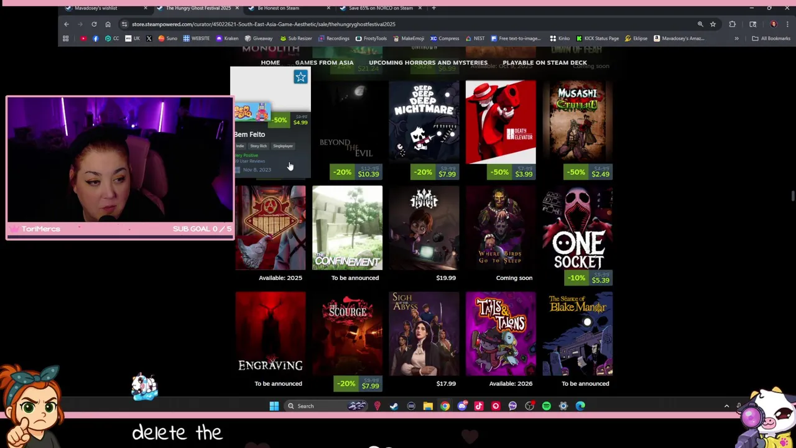The height and width of the screenshot is (448, 796).
Task: Open TikTok app in taskbar
Action: [x=478, y=406]
